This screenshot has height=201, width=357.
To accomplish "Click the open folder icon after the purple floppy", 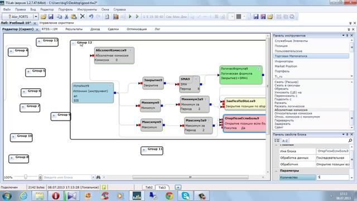I will pyautogui.click(x=270, y=17).
